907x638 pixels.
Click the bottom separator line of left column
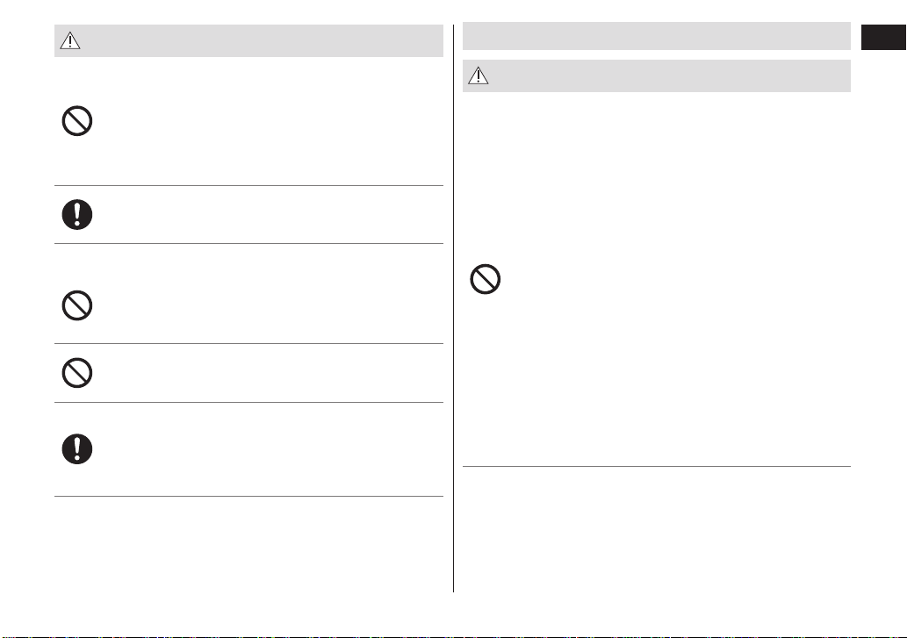pyautogui.click(x=248, y=496)
